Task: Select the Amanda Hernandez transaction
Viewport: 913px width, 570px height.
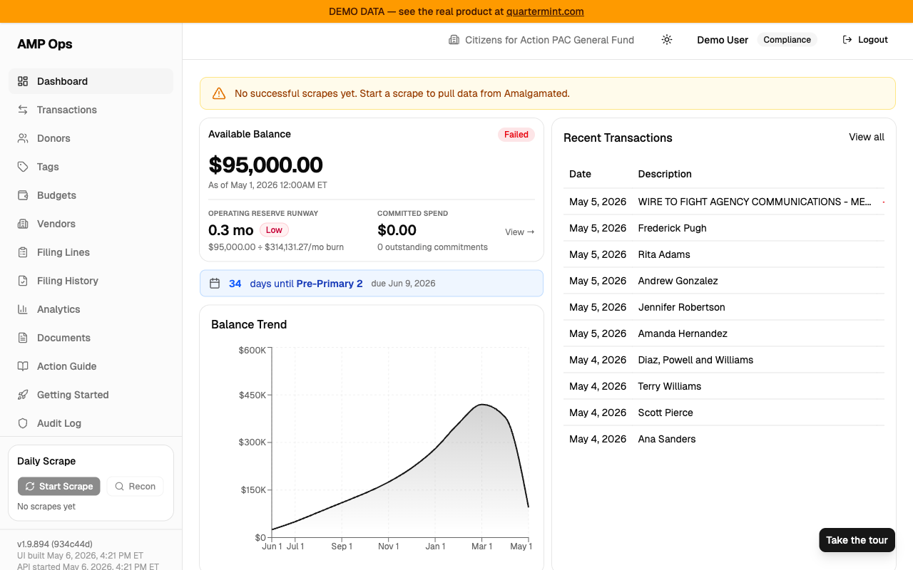Action: [x=724, y=333]
